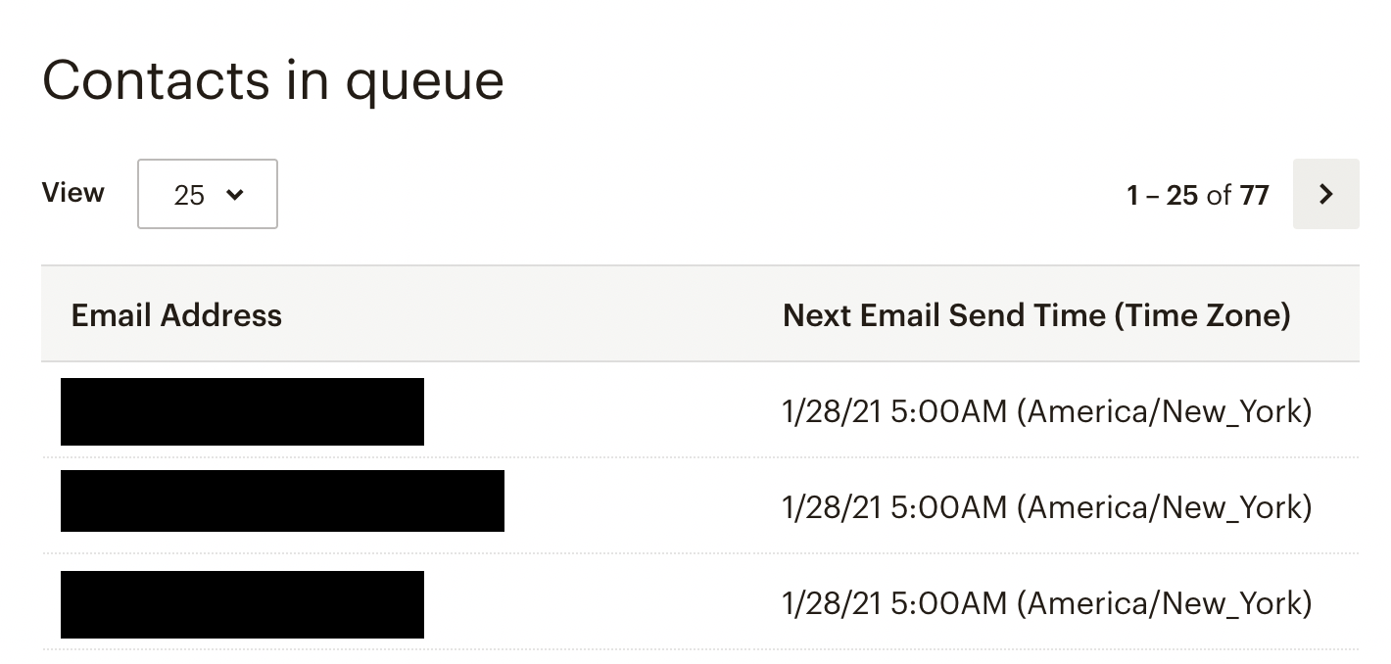The image size is (1391, 664).
Task: Open the second, widest redacted email address
Action: pyautogui.click(x=282, y=500)
